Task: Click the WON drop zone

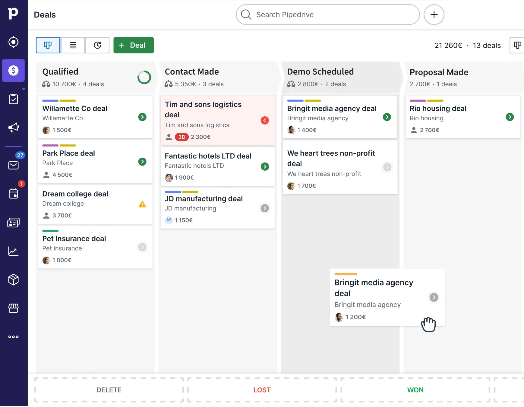Action: pos(415,390)
